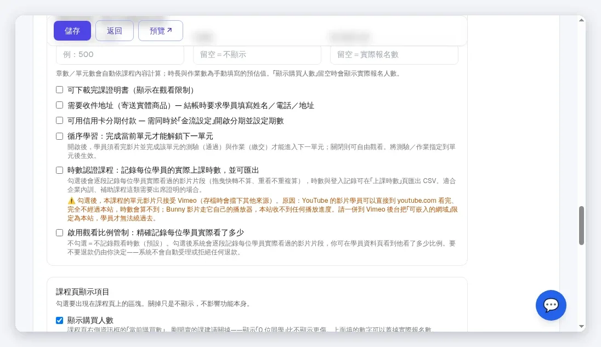Focus the 留空＝實際報名數 input field
The height and width of the screenshot is (347, 601).
tap(394, 54)
